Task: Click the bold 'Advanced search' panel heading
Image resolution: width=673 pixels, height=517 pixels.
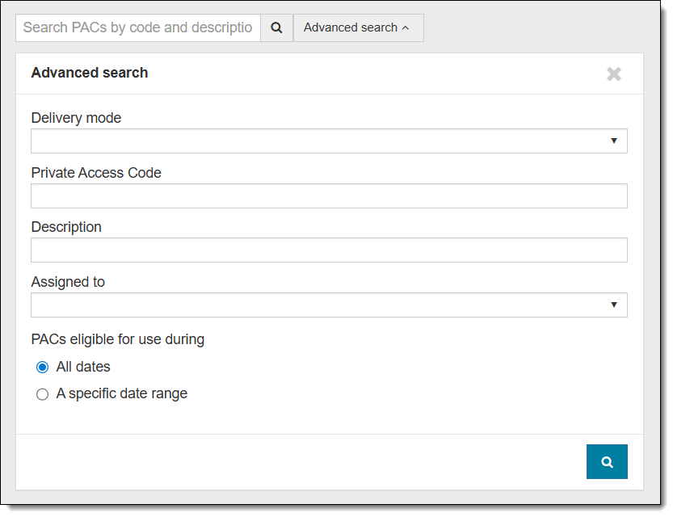Action: [x=90, y=73]
